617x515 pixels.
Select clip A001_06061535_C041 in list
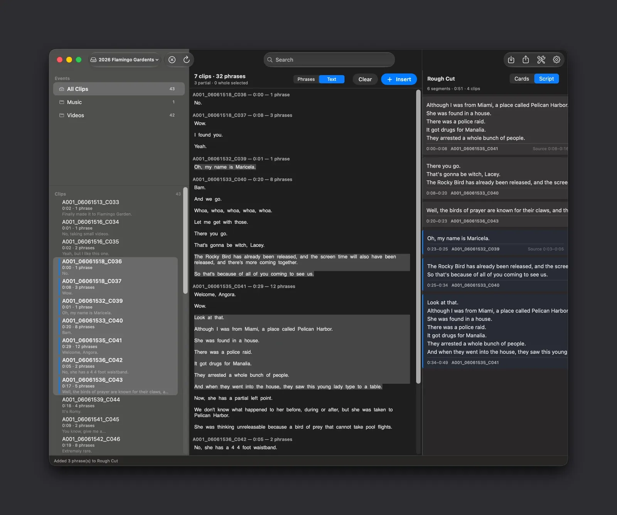click(116, 346)
